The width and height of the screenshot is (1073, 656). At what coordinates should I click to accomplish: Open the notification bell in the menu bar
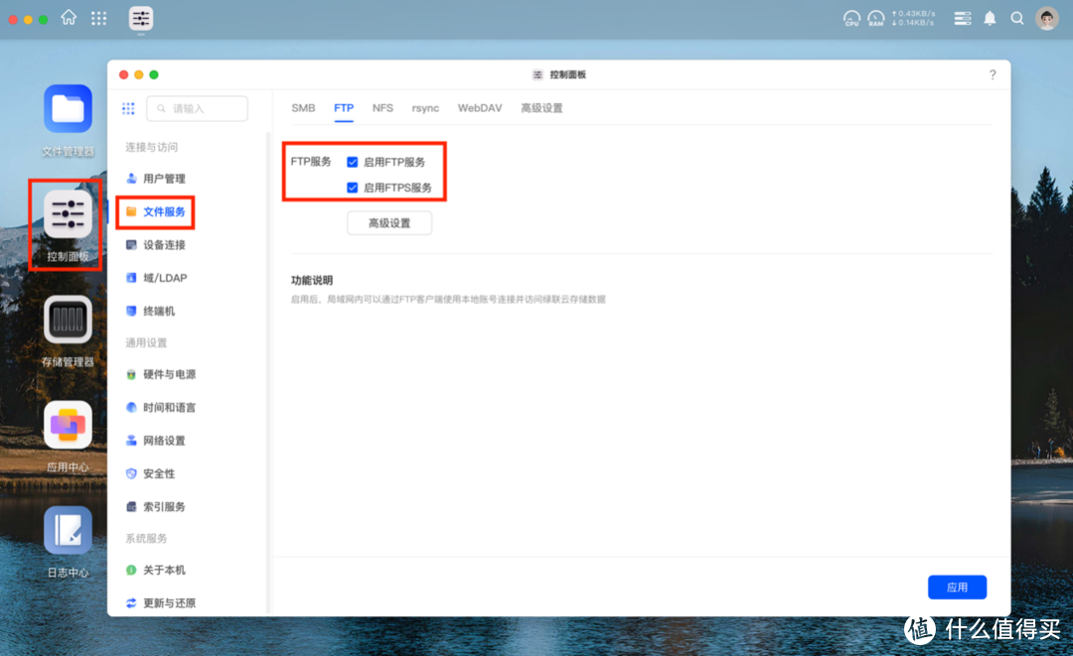pos(989,18)
